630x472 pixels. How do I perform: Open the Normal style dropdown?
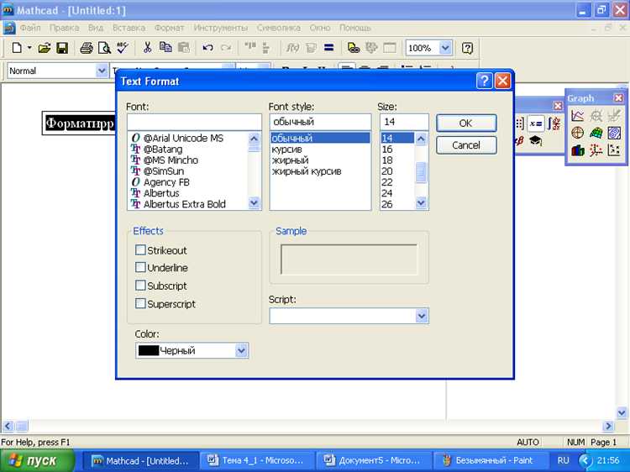[102, 71]
